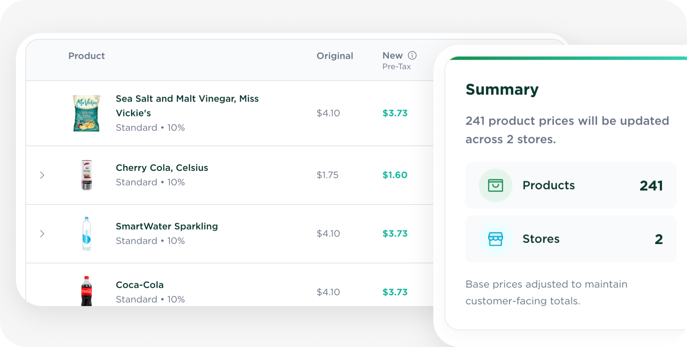
Task: Click the Coca-Cola bottle image
Action: coord(87,291)
